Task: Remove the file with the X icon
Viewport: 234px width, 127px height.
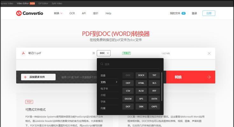Action: 209,53
